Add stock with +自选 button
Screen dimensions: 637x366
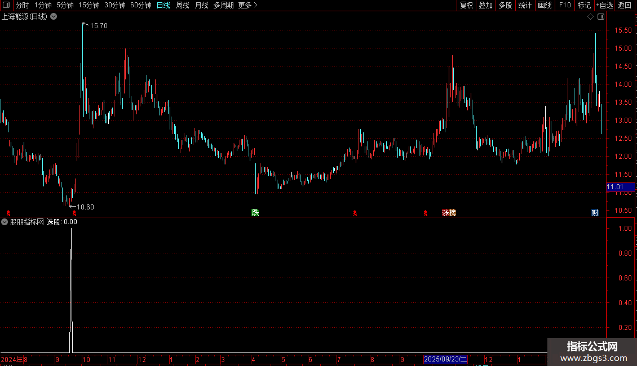(604, 5)
